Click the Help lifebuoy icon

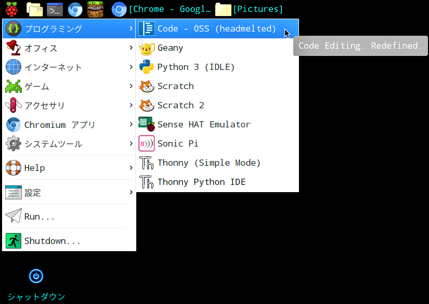tap(13, 168)
